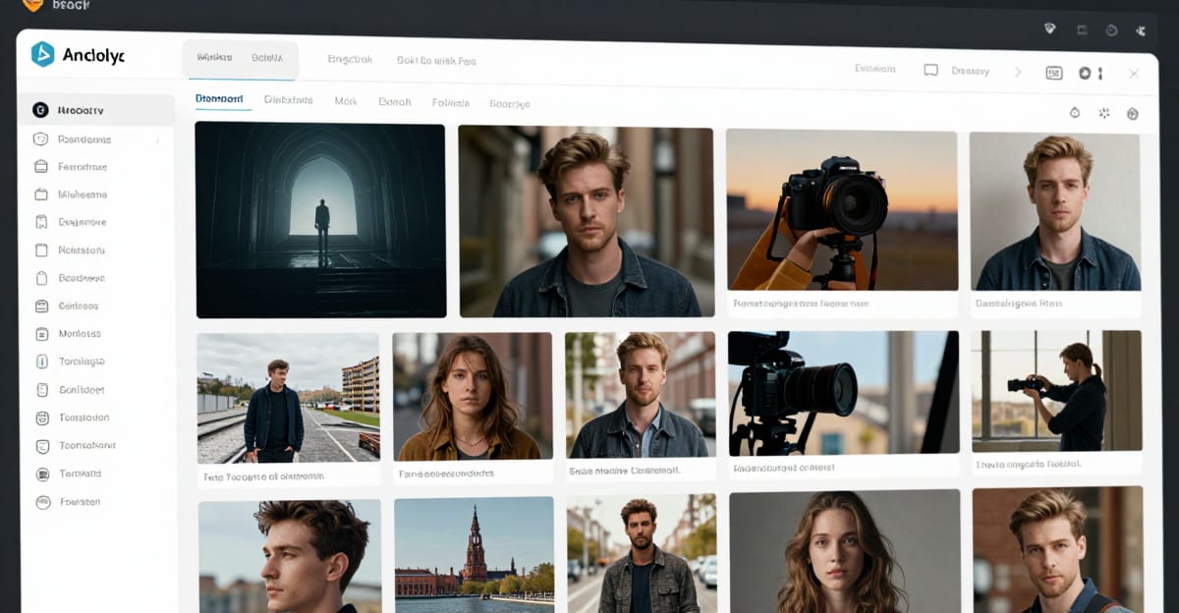Viewport: 1179px width, 613px height.
Task: Click the sparkle icon above the photo grid
Action: pos(1103,113)
